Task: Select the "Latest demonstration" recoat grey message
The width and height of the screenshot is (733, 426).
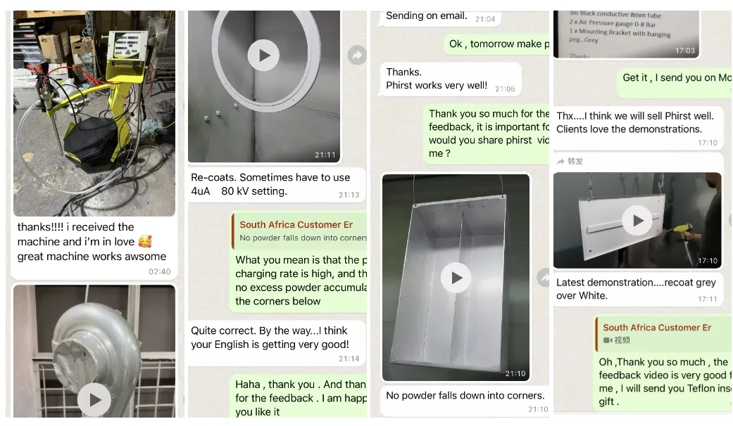Action: tap(637, 289)
